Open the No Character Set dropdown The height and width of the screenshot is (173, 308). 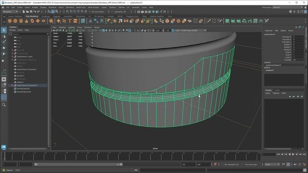coord(232,164)
